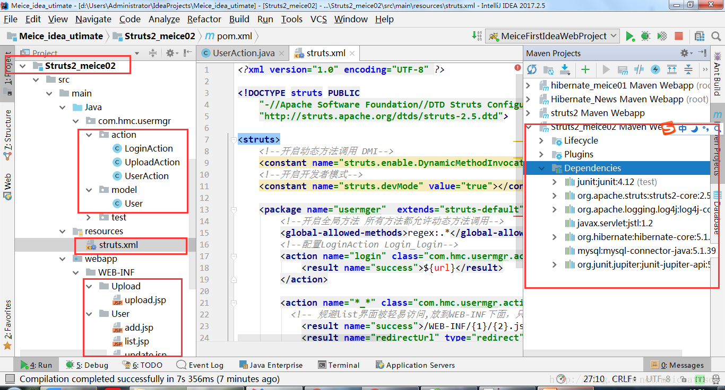725x390 pixels.
Task: Toggle the 6: TODO tool window
Action: click(142, 365)
